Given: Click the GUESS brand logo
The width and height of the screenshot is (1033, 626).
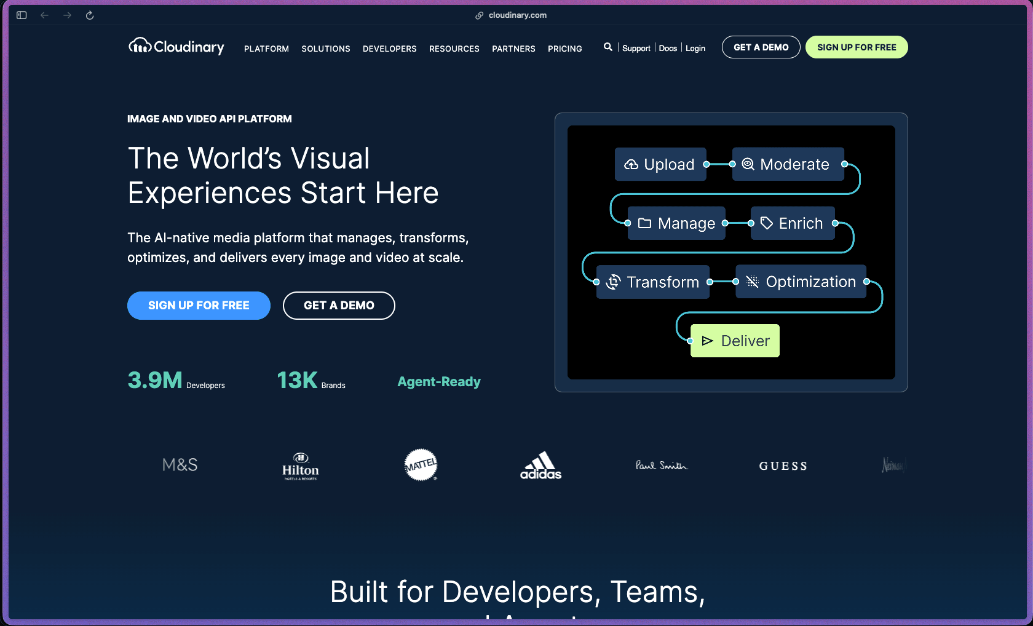Looking at the screenshot, I should (x=783, y=466).
